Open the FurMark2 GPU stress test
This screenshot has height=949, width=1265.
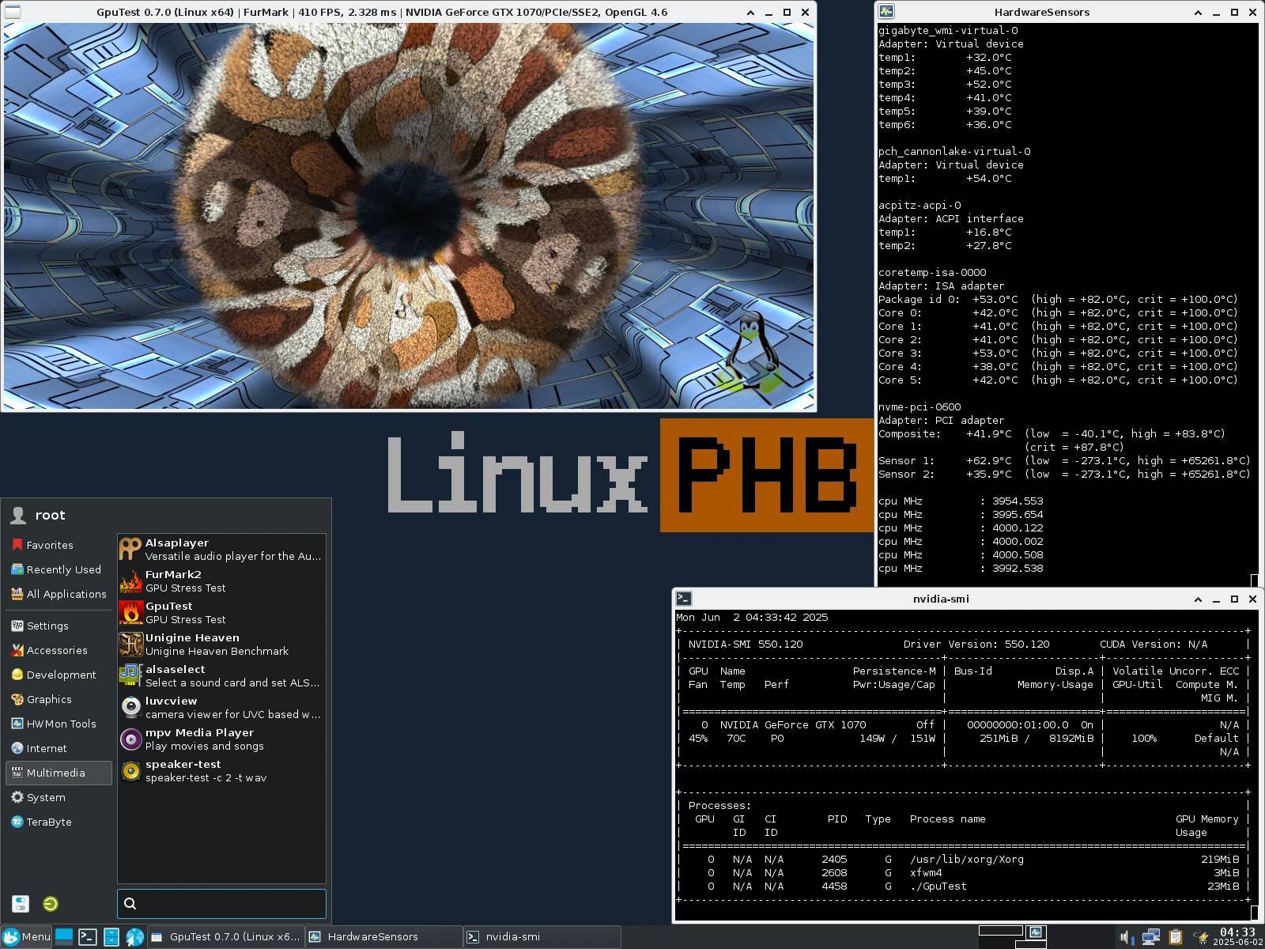pos(221,581)
